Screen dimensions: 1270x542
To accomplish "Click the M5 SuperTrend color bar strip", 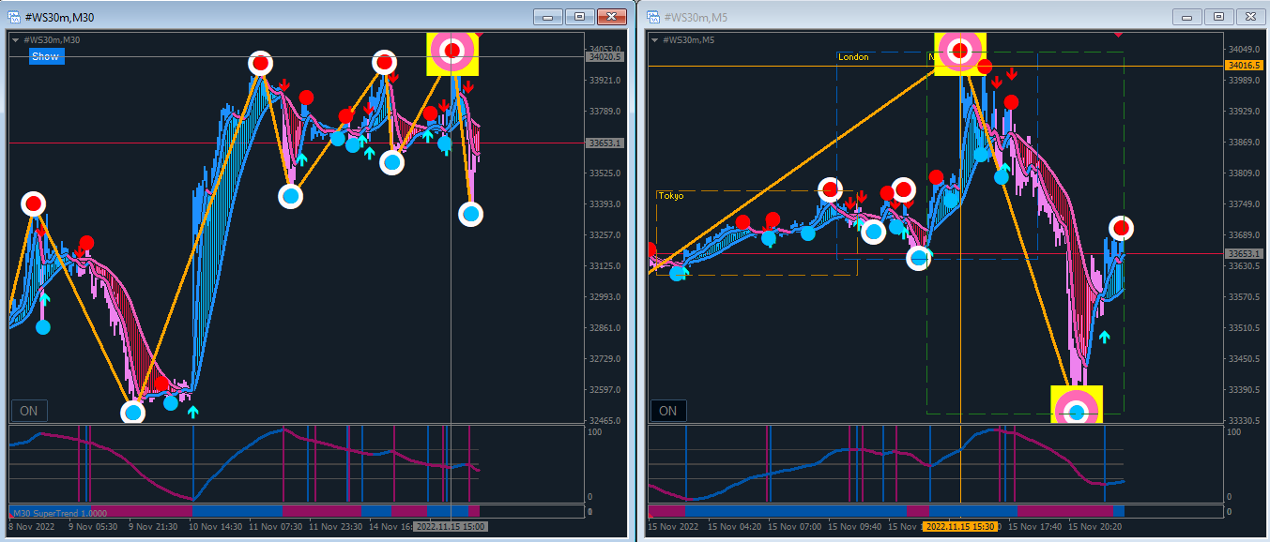I will pyautogui.click(x=886, y=511).
